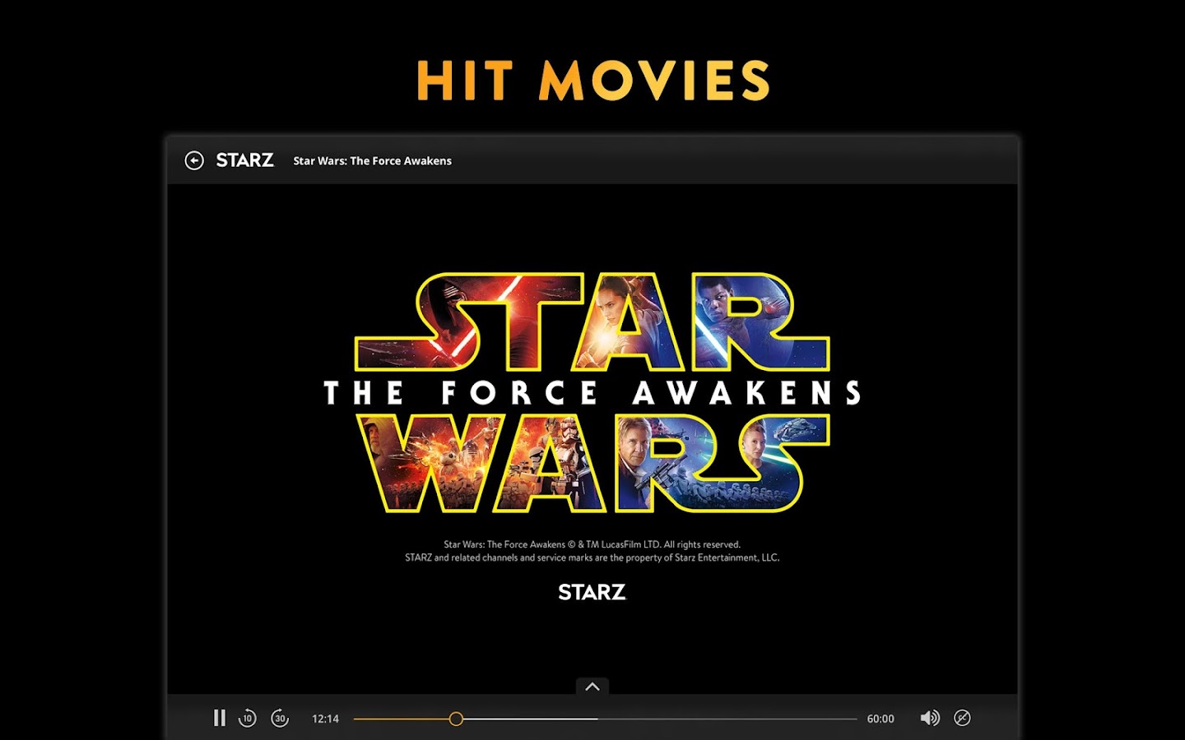Screen dimensions: 1185x740
Task: Rewind 10 seconds
Action: pyautogui.click(x=247, y=718)
